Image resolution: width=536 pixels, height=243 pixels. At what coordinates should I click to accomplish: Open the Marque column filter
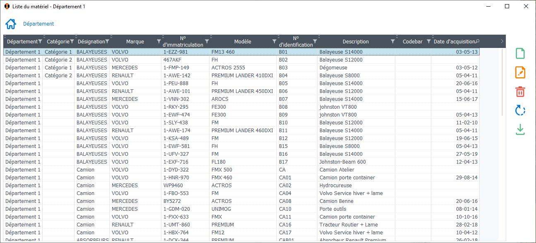click(159, 41)
